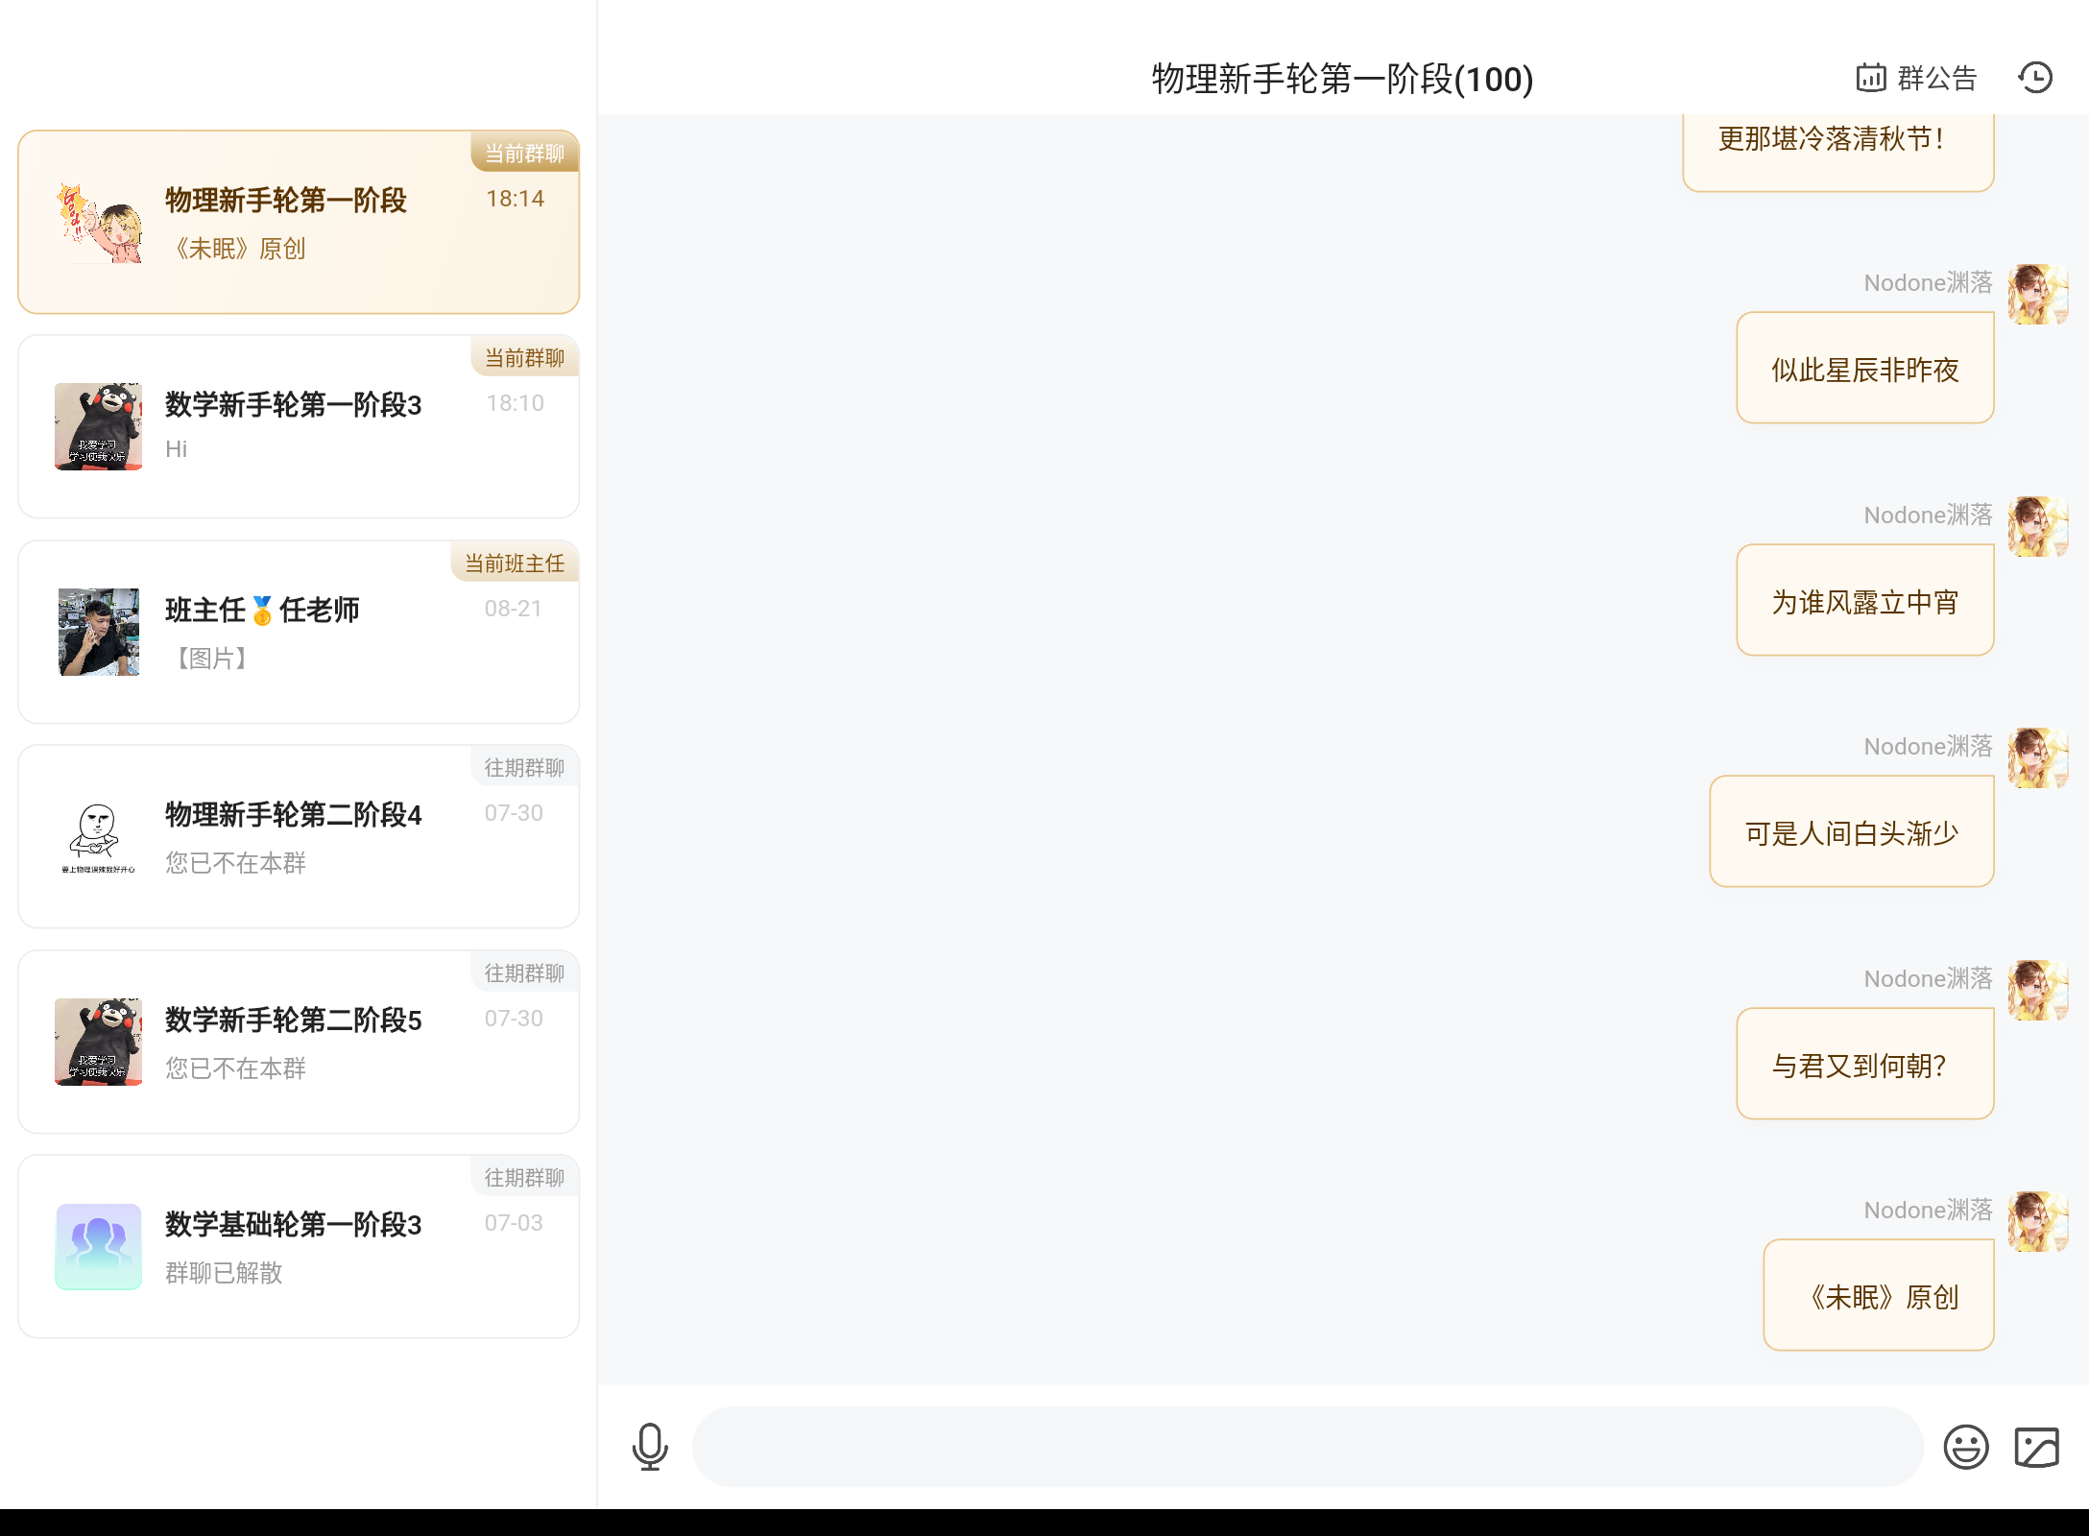This screenshot has width=2089, height=1536.
Task: Open 班主任 任老师 conversation
Action: pos(299,632)
